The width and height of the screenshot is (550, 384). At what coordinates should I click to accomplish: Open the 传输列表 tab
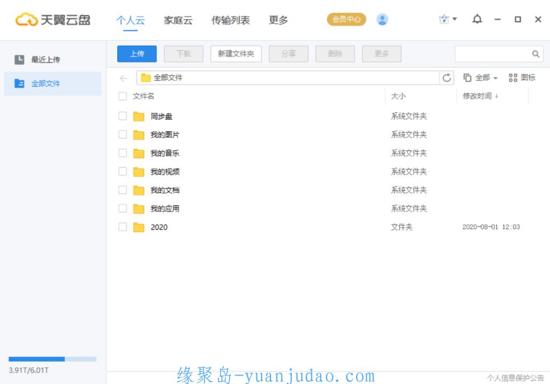click(230, 20)
